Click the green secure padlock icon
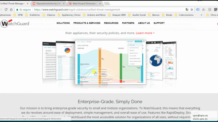 pyautogui.click(x=17, y=9)
